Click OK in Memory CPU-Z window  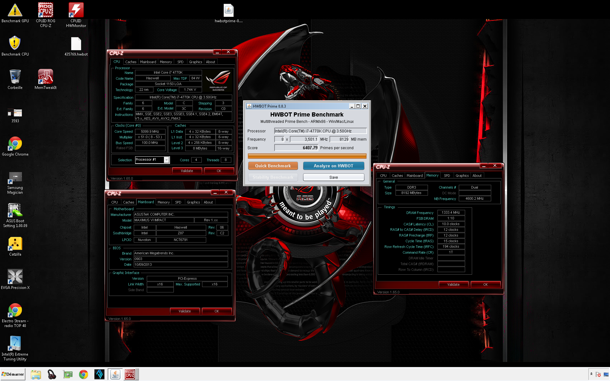coord(485,284)
